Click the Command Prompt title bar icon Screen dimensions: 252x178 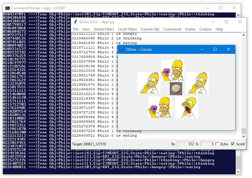point(8,8)
